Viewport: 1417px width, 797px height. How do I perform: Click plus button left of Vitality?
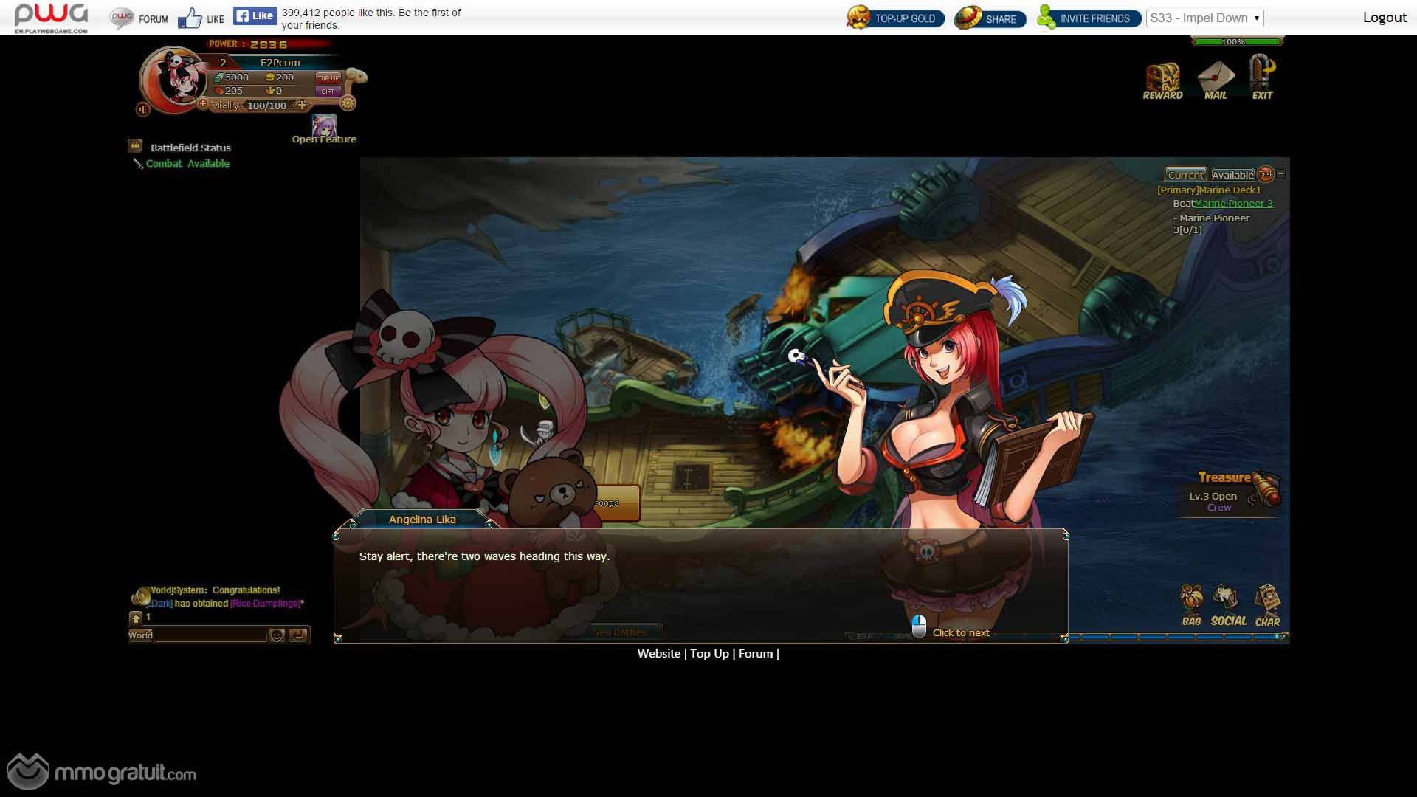(x=203, y=104)
